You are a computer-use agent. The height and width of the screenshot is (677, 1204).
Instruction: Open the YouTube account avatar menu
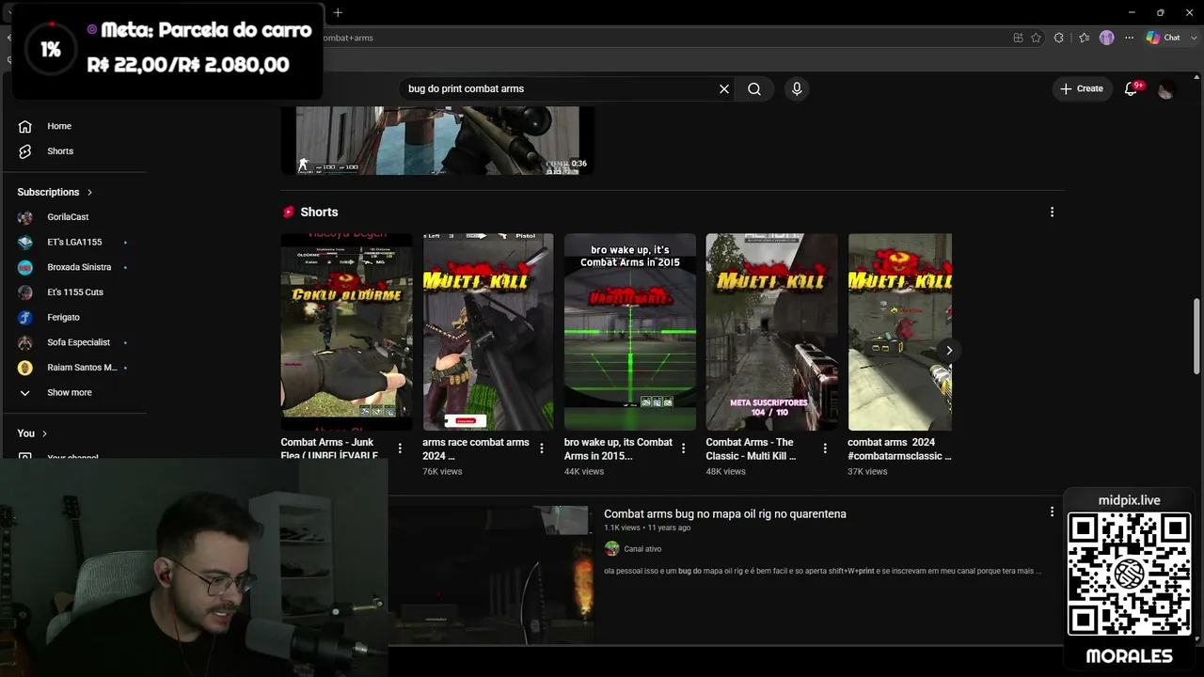click(1166, 89)
